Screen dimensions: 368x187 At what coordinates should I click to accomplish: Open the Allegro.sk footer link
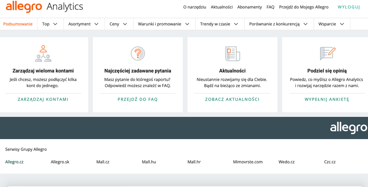60,162
